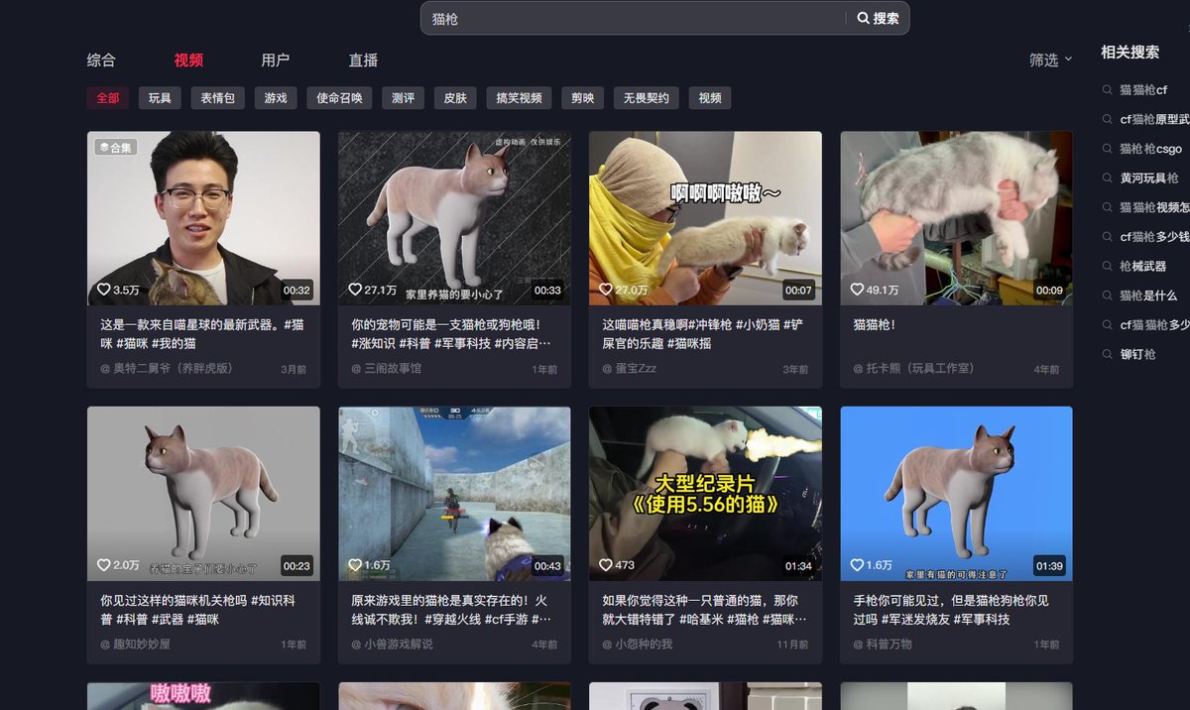Search related term cf猫枪多少钱
The height and width of the screenshot is (710, 1190).
(1154, 237)
